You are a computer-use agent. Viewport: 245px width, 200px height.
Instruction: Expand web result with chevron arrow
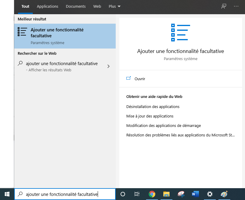[108, 66]
